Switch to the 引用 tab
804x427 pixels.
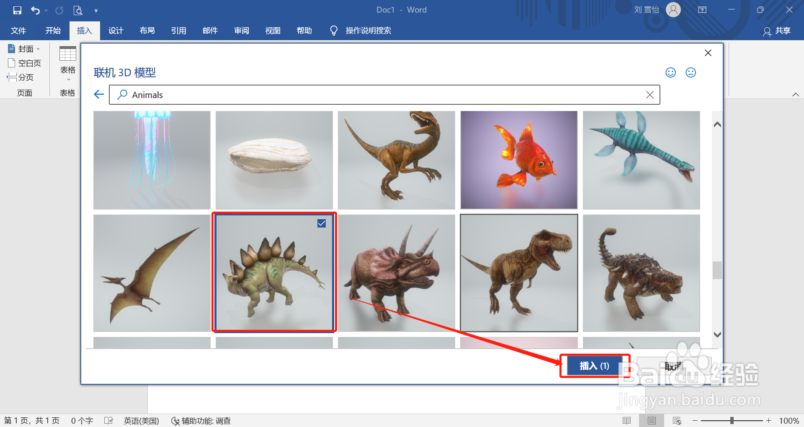(179, 31)
